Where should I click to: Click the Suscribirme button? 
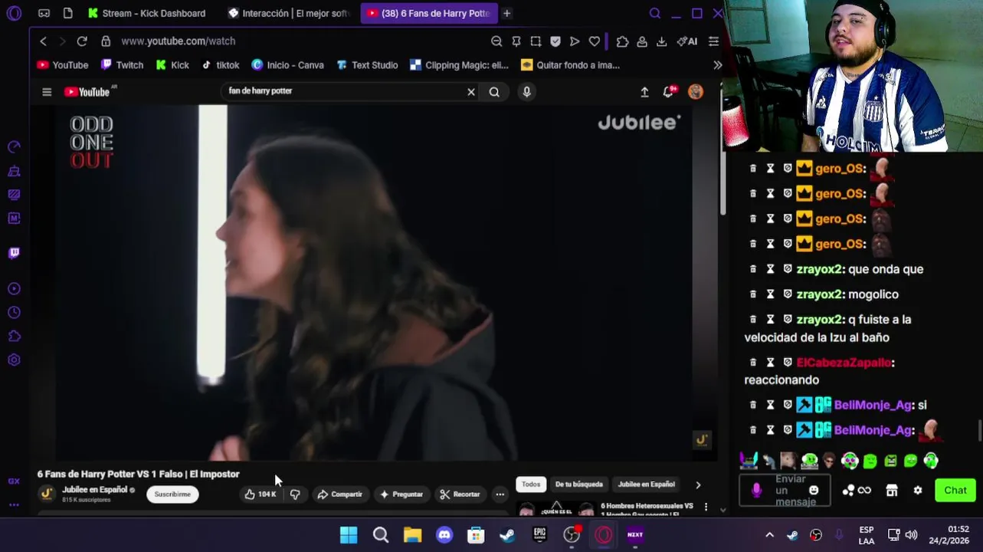coord(172,495)
